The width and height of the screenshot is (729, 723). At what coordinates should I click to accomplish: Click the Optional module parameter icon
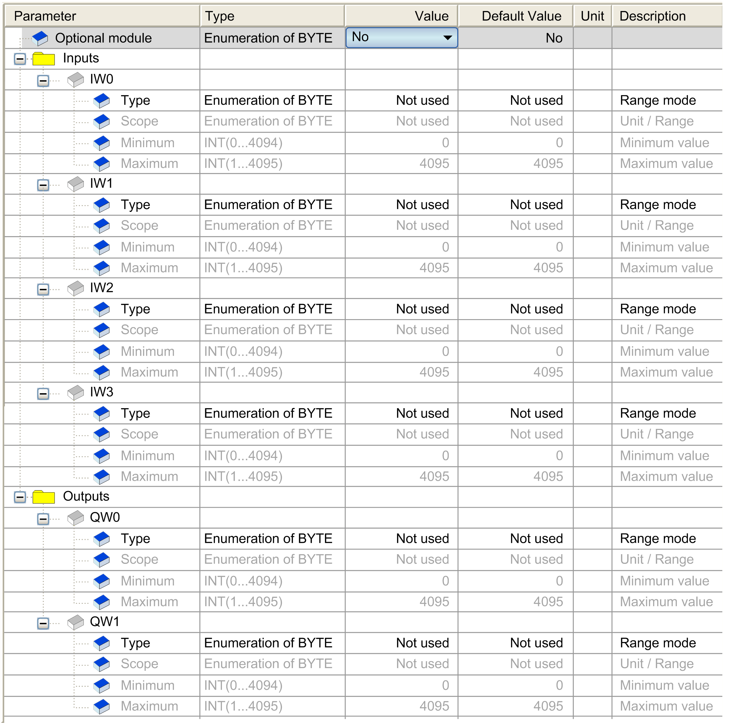40,38
